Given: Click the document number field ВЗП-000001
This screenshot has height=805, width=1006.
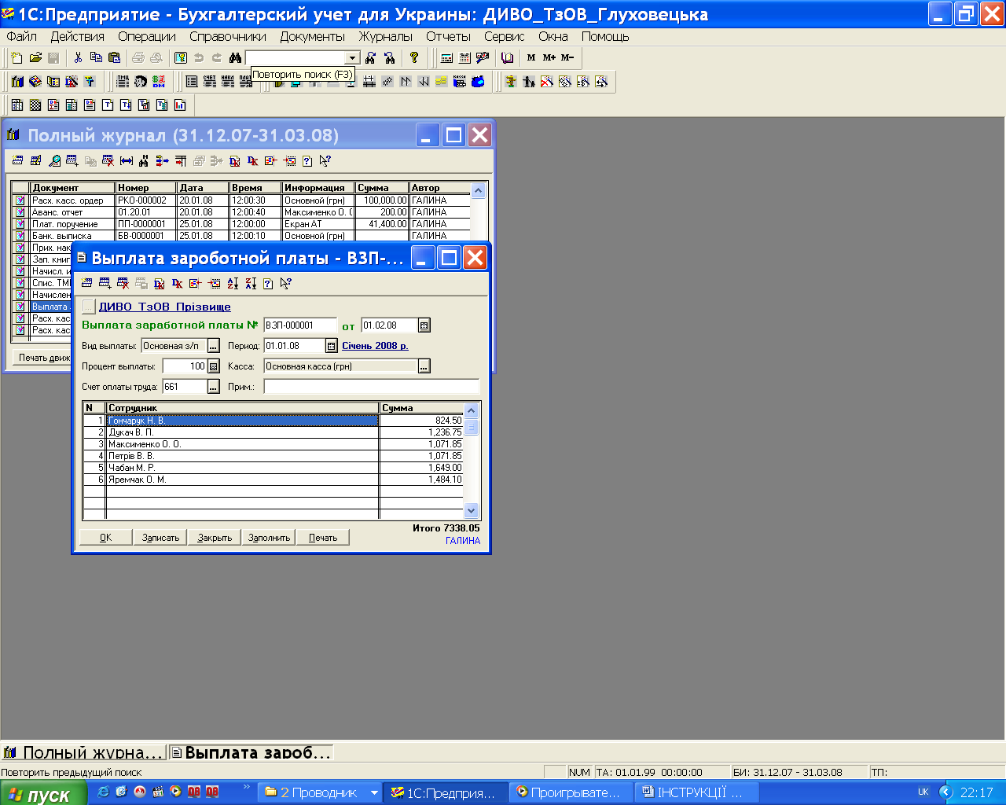Looking at the screenshot, I should [299, 325].
